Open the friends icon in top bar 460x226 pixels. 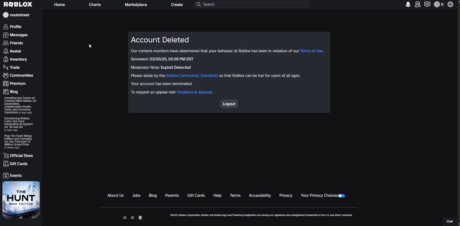(417, 5)
